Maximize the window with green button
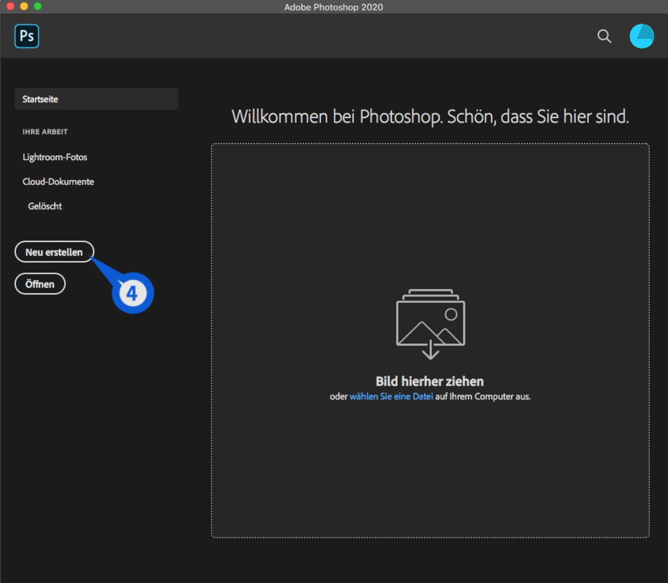The height and width of the screenshot is (583, 668). 38,6
